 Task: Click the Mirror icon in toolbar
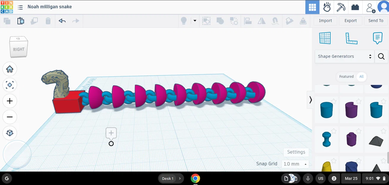(261, 21)
